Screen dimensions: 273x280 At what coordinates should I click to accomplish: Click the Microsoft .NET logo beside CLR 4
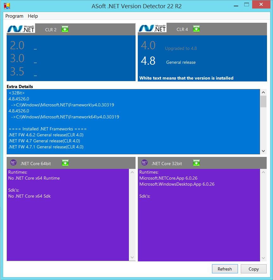(152, 28)
